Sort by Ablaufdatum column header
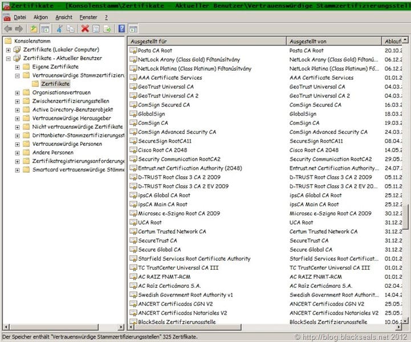The height and width of the screenshot is (342, 411). click(392, 41)
